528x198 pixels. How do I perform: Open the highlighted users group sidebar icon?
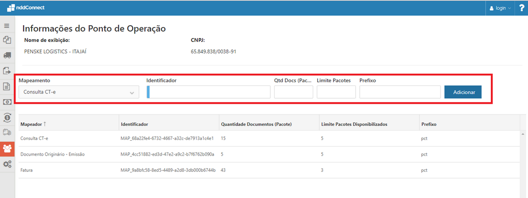pos(7,148)
